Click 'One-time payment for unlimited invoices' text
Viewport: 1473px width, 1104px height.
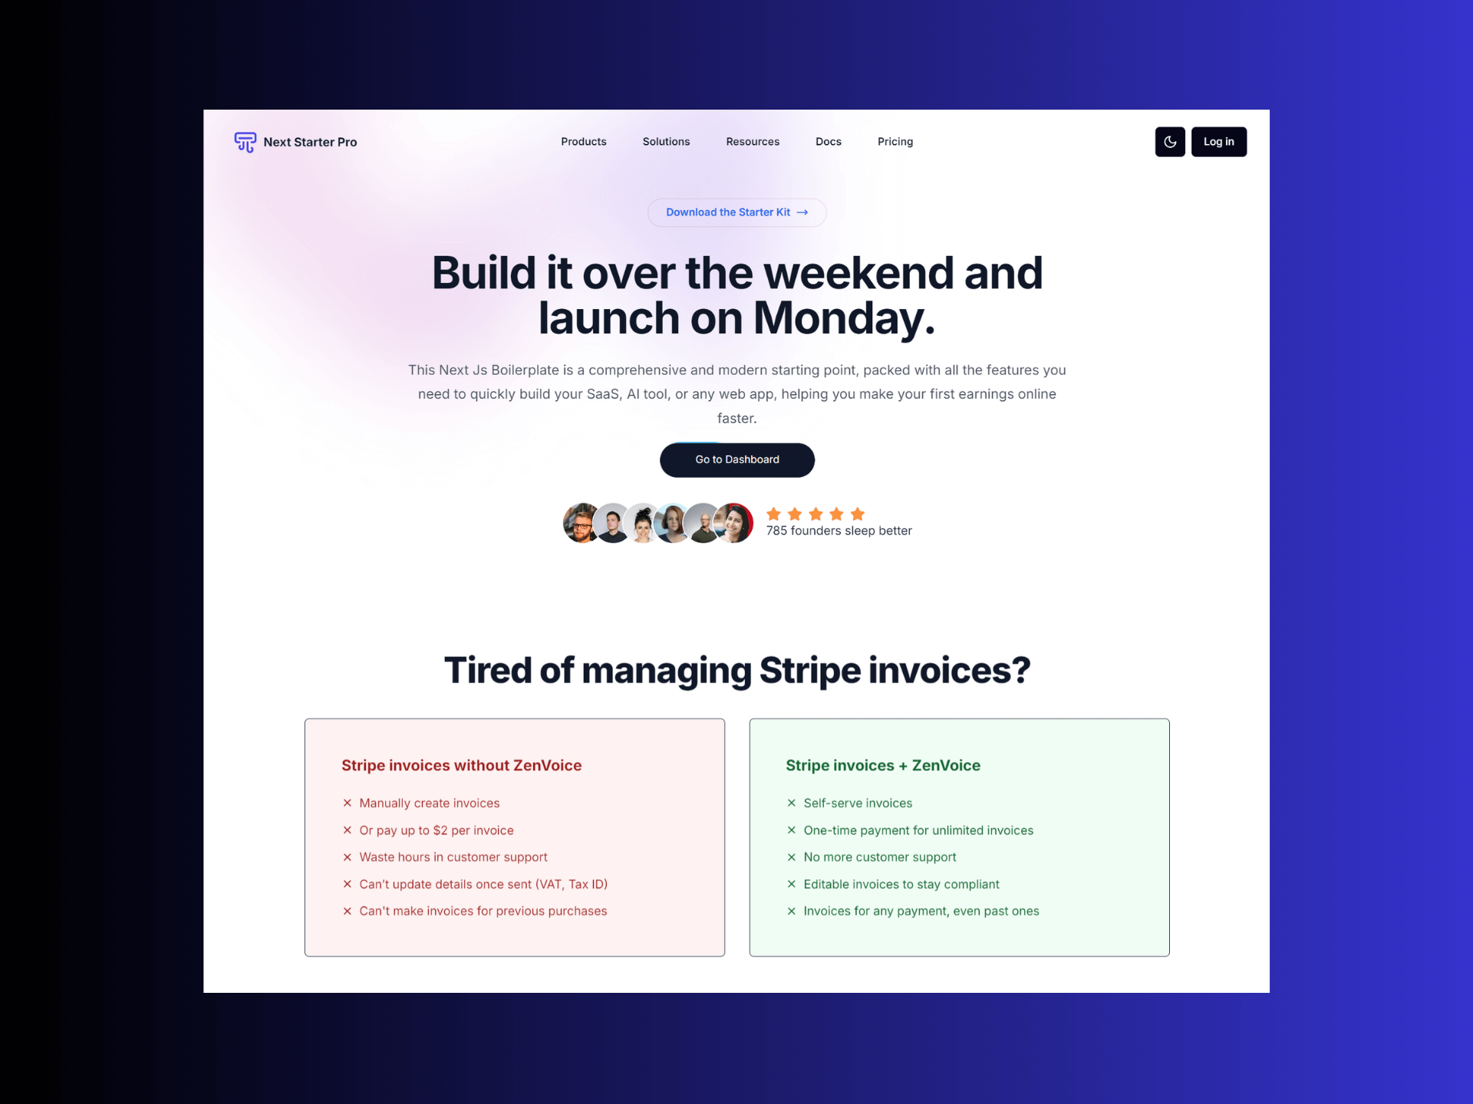(918, 830)
